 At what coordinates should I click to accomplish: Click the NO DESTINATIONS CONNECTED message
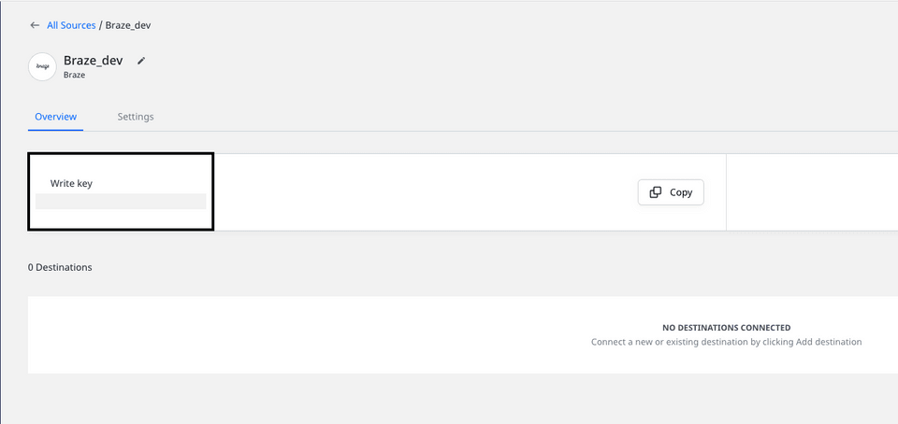(x=726, y=328)
